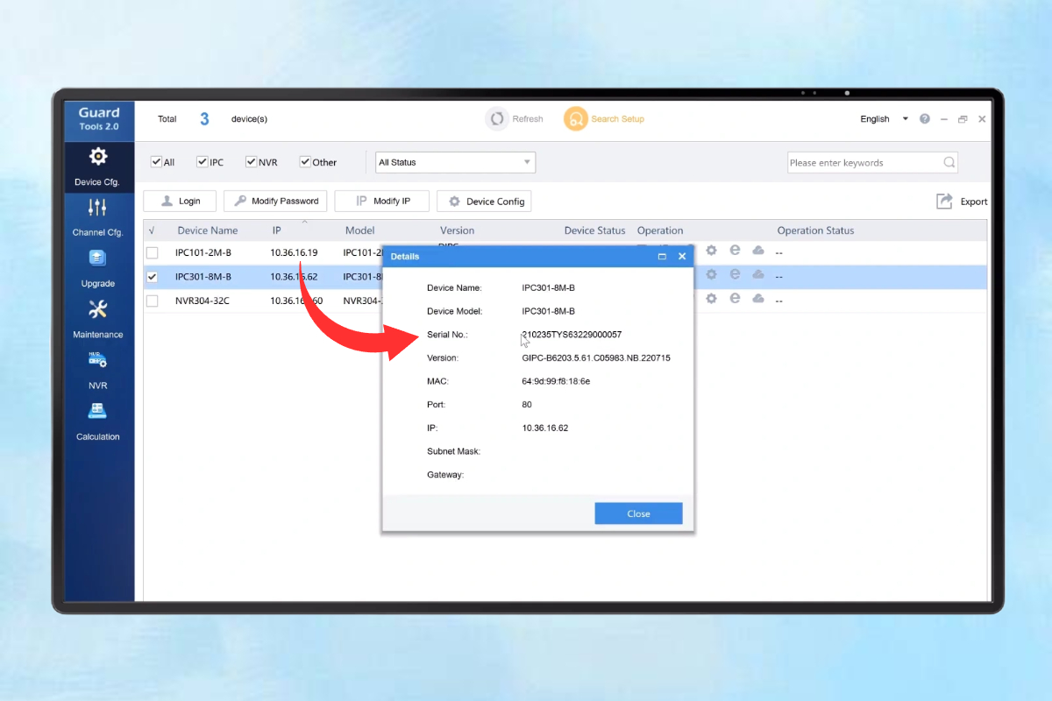Sort by the IP column header
Screen dimensions: 1052x701
click(x=276, y=230)
